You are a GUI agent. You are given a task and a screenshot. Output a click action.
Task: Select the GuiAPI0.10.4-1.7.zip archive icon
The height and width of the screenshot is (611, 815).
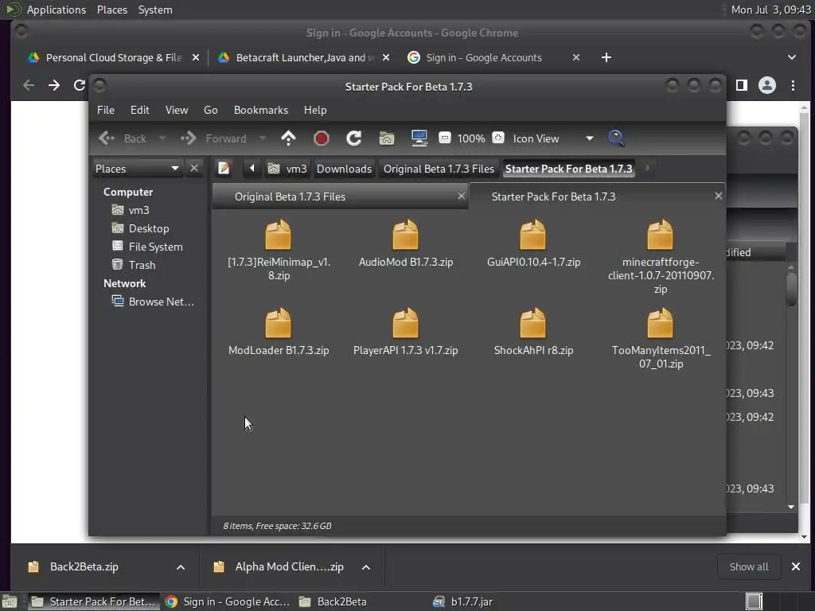[x=533, y=235]
